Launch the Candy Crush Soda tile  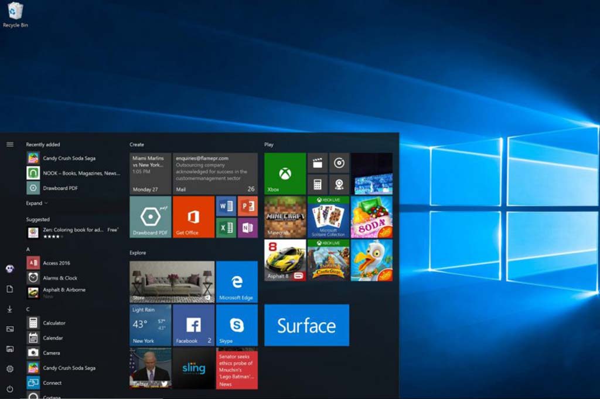point(371,217)
